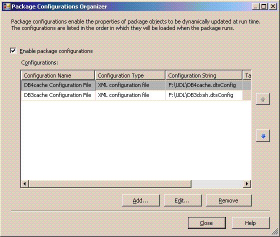
Task: Click the Configuration String column header
Action: 204,75
